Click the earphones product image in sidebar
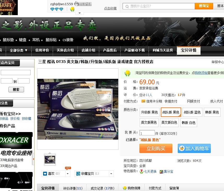The image size is (224, 191). (x=16, y=180)
